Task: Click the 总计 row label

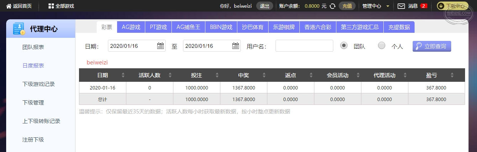Action: pyautogui.click(x=102, y=99)
